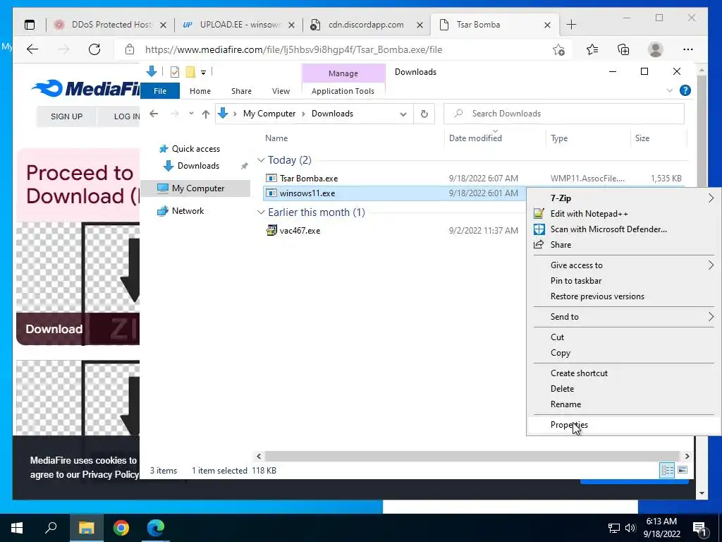Expand the 7-Zip submenu
The image size is (722, 542).
(623, 198)
